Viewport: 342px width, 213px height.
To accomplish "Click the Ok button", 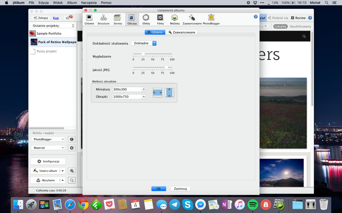I will coord(159,189).
